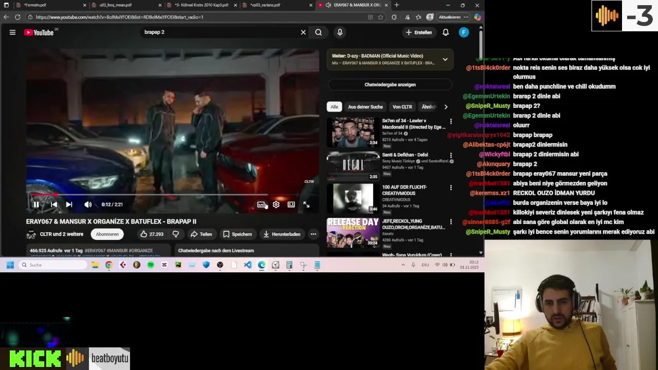Image resolution: width=658 pixels, height=370 pixels.
Task: Expand the Weiter mix playlist panel
Action: pos(445,60)
